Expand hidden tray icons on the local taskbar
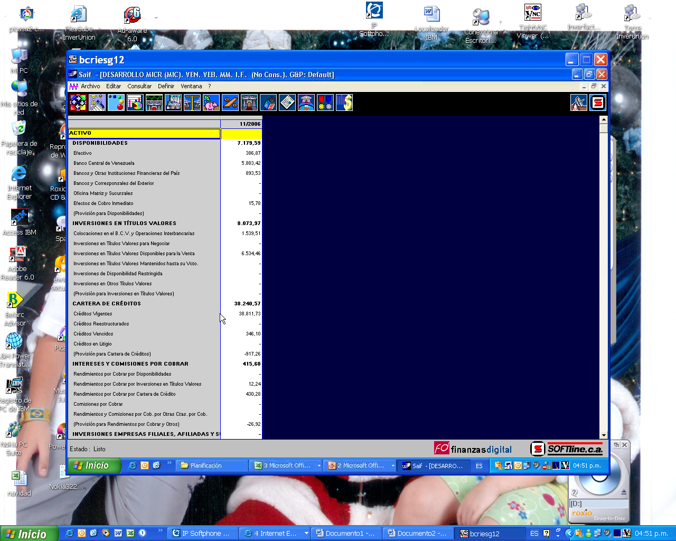This screenshot has width=676, height=541. (x=569, y=533)
